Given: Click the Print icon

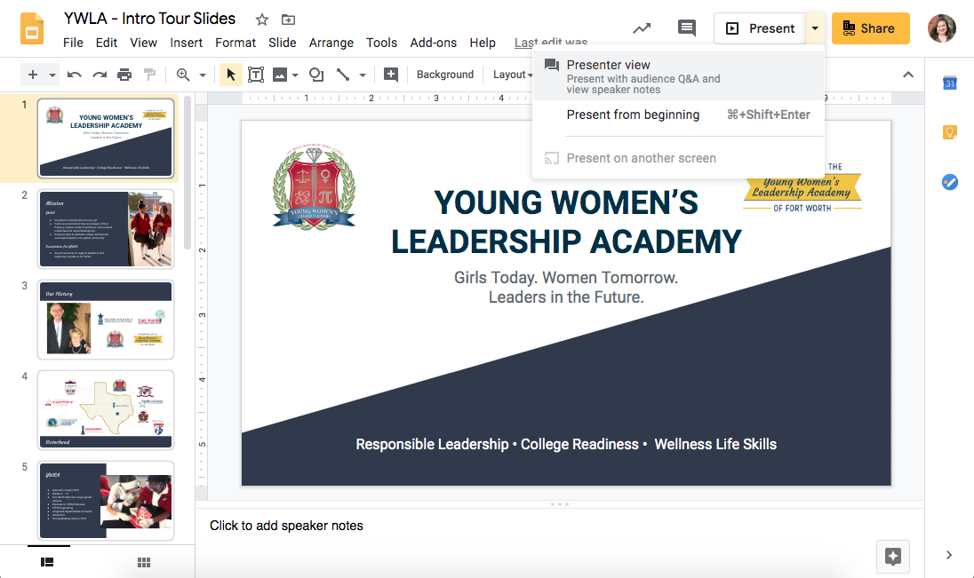Looking at the screenshot, I should [x=124, y=75].
